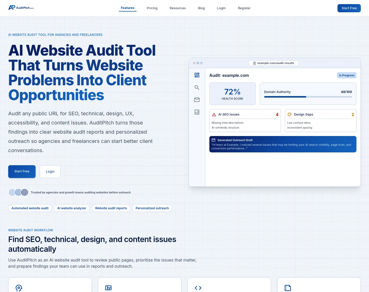Click the AI SEO Issues count '4'
This screenshot has height=292, width=369.
[277, 114]
